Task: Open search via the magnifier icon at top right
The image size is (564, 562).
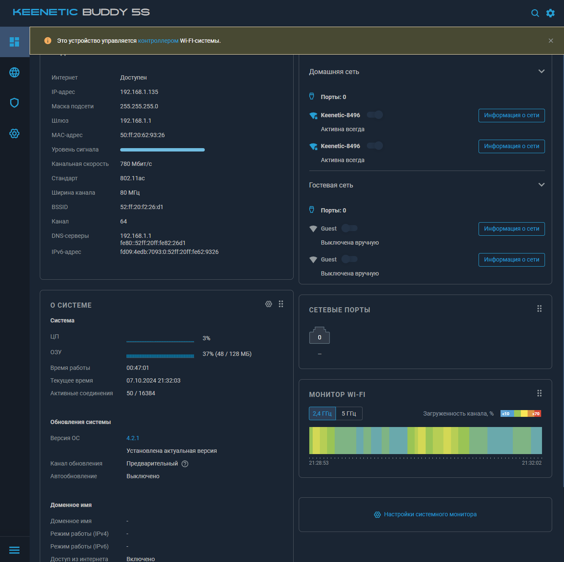Action: point(535,13)
